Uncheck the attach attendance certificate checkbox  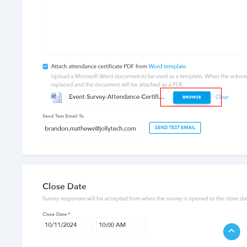tap(45, 66)
